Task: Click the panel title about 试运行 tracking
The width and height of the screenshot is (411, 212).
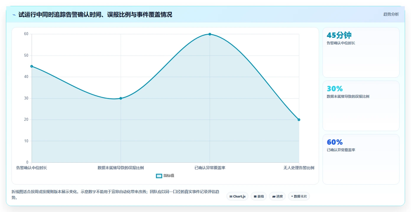Action: click(95, 14)
